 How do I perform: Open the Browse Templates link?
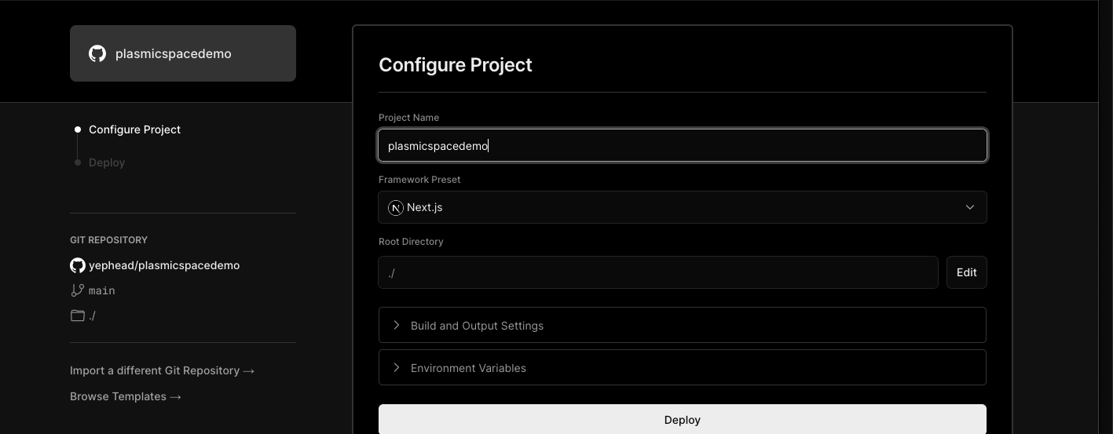click(126, 396)
